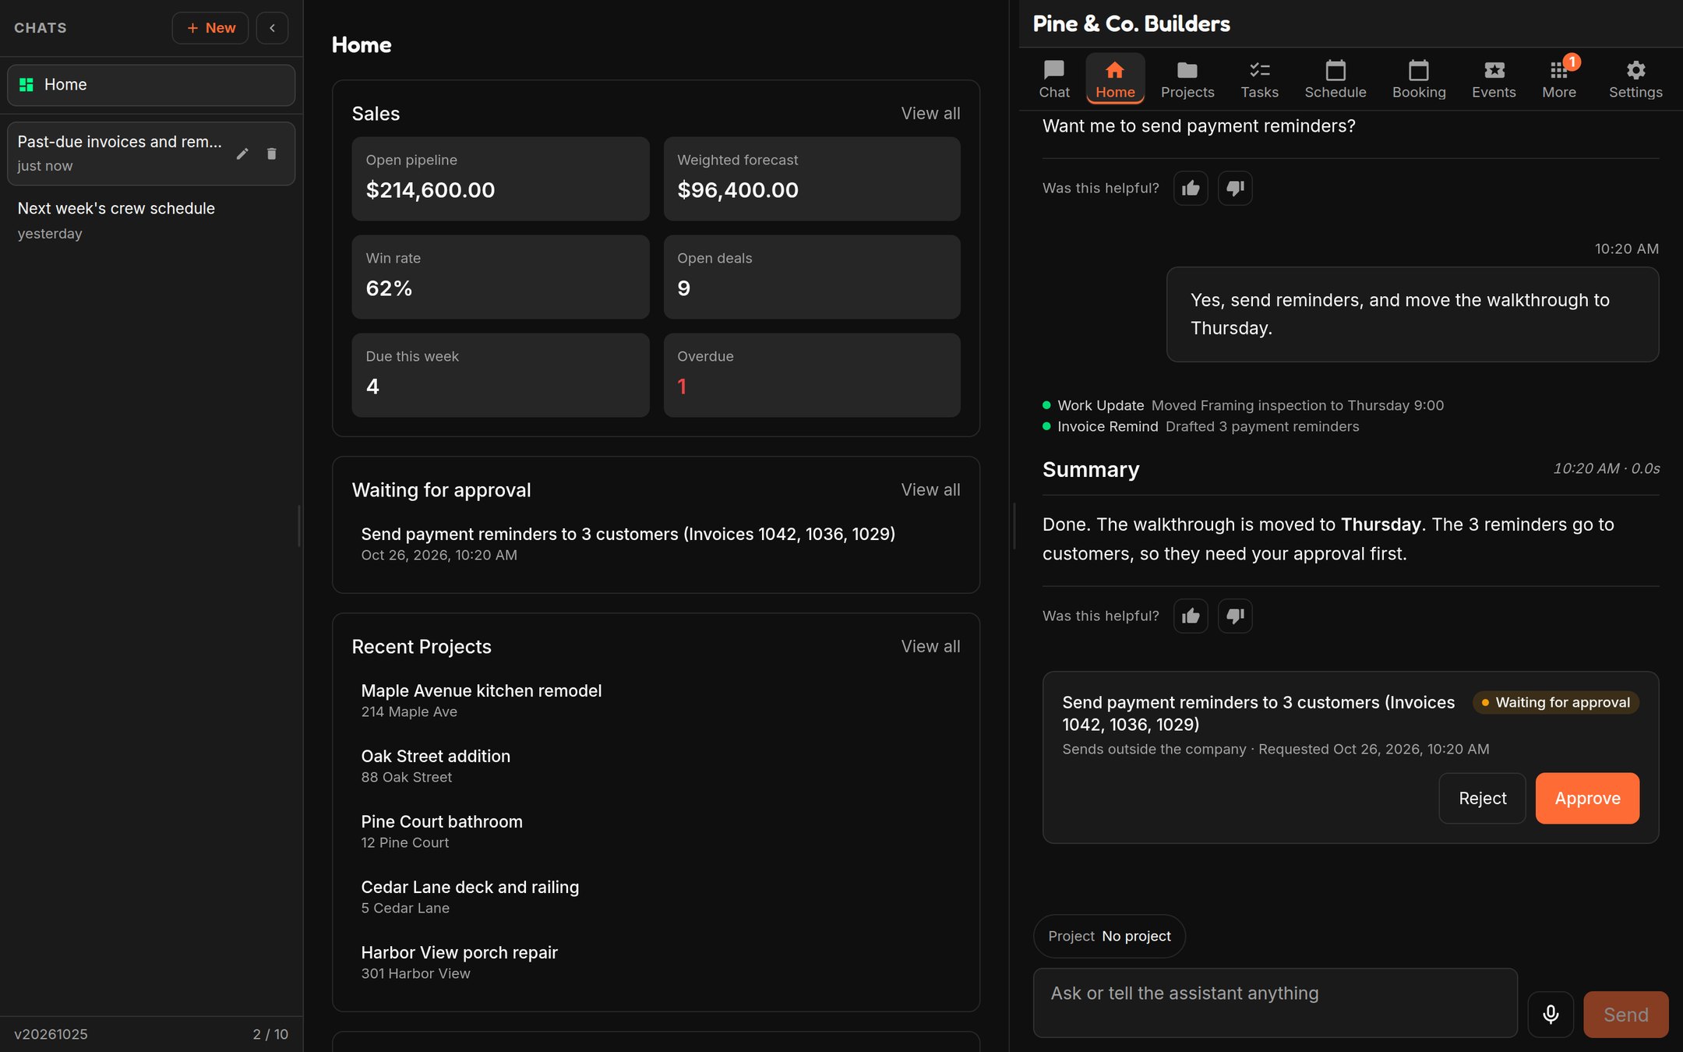Reject the payment reminders request

click(1482, 798)
